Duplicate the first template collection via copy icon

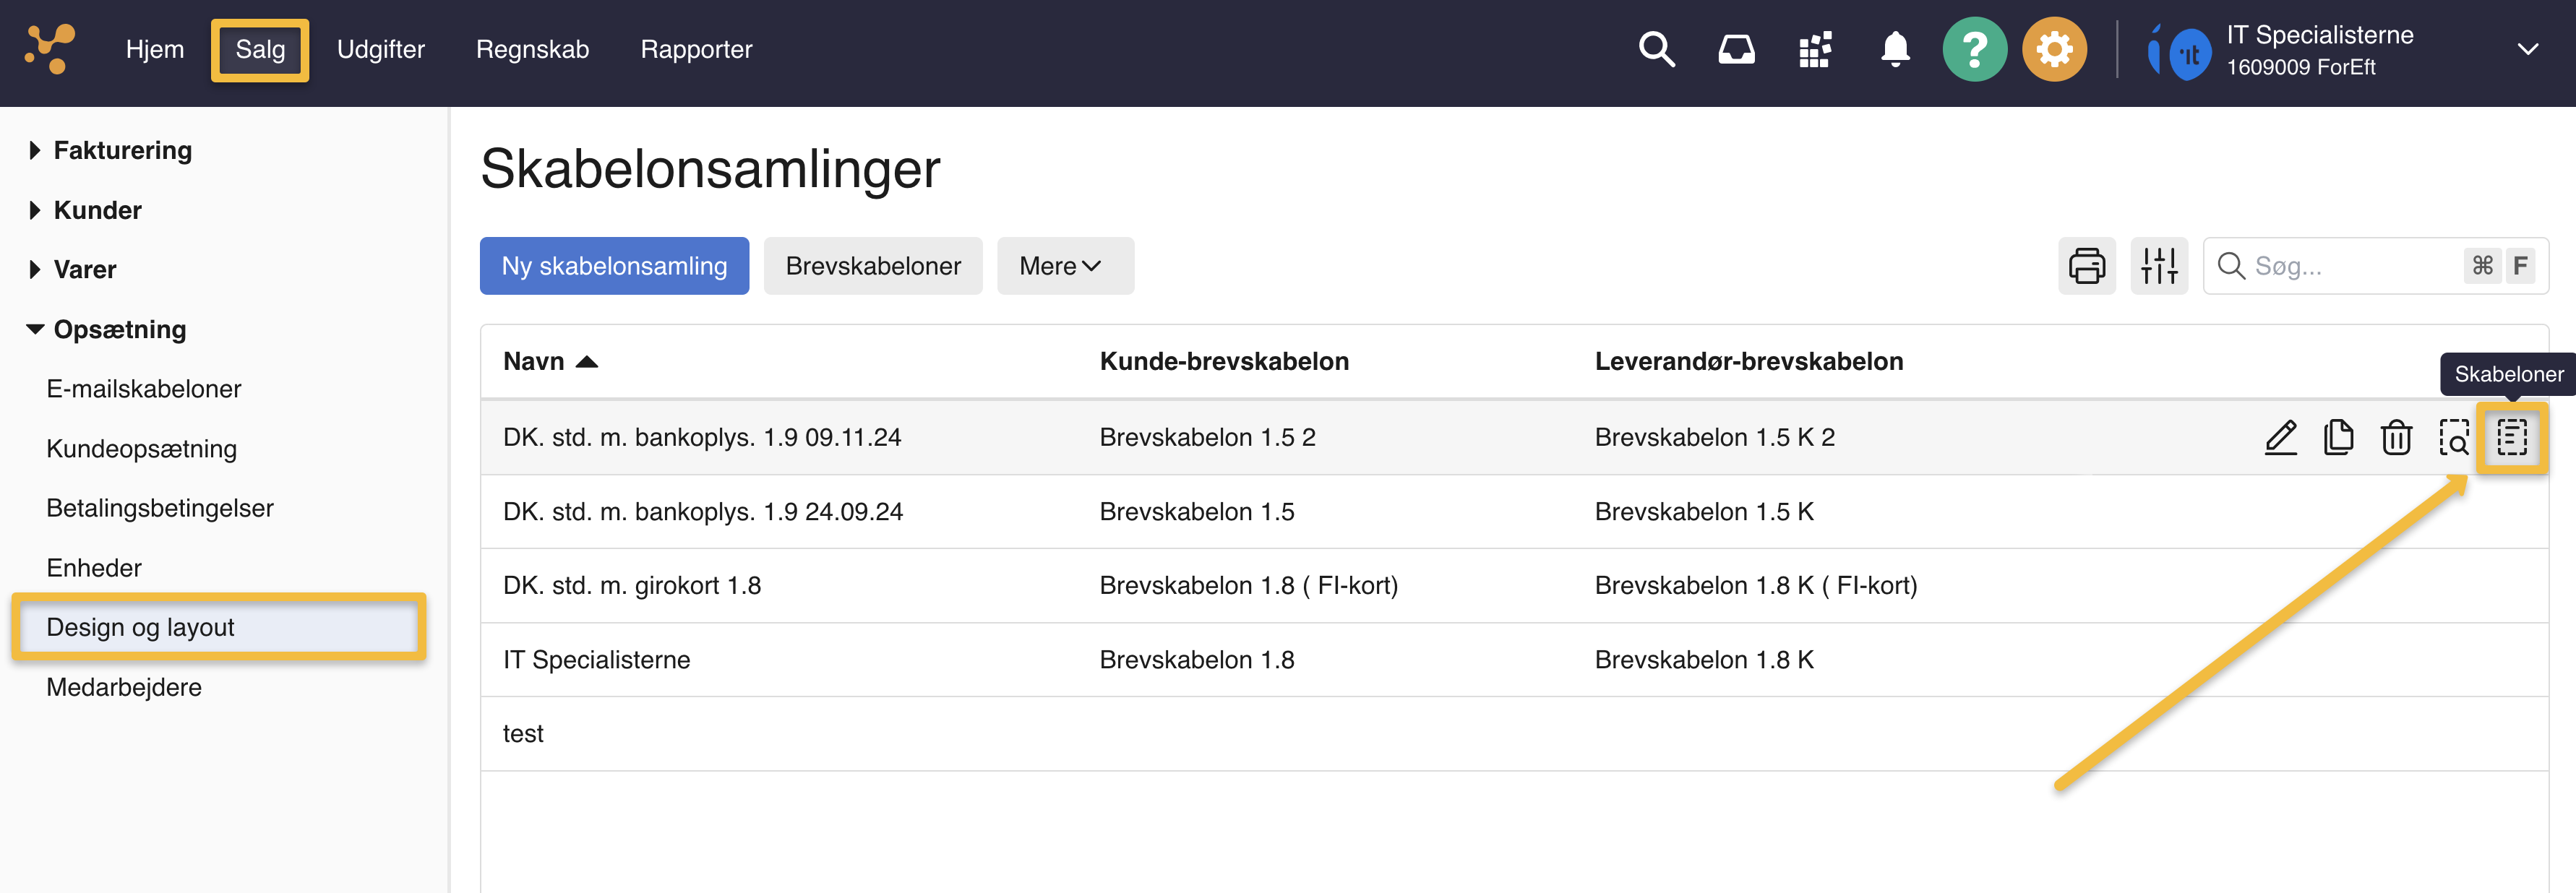coord(2339,437)
